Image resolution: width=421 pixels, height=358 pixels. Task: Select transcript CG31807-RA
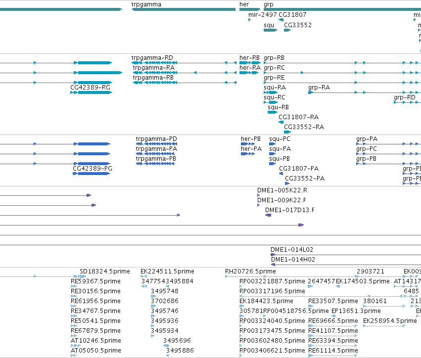tap(281, 122)
